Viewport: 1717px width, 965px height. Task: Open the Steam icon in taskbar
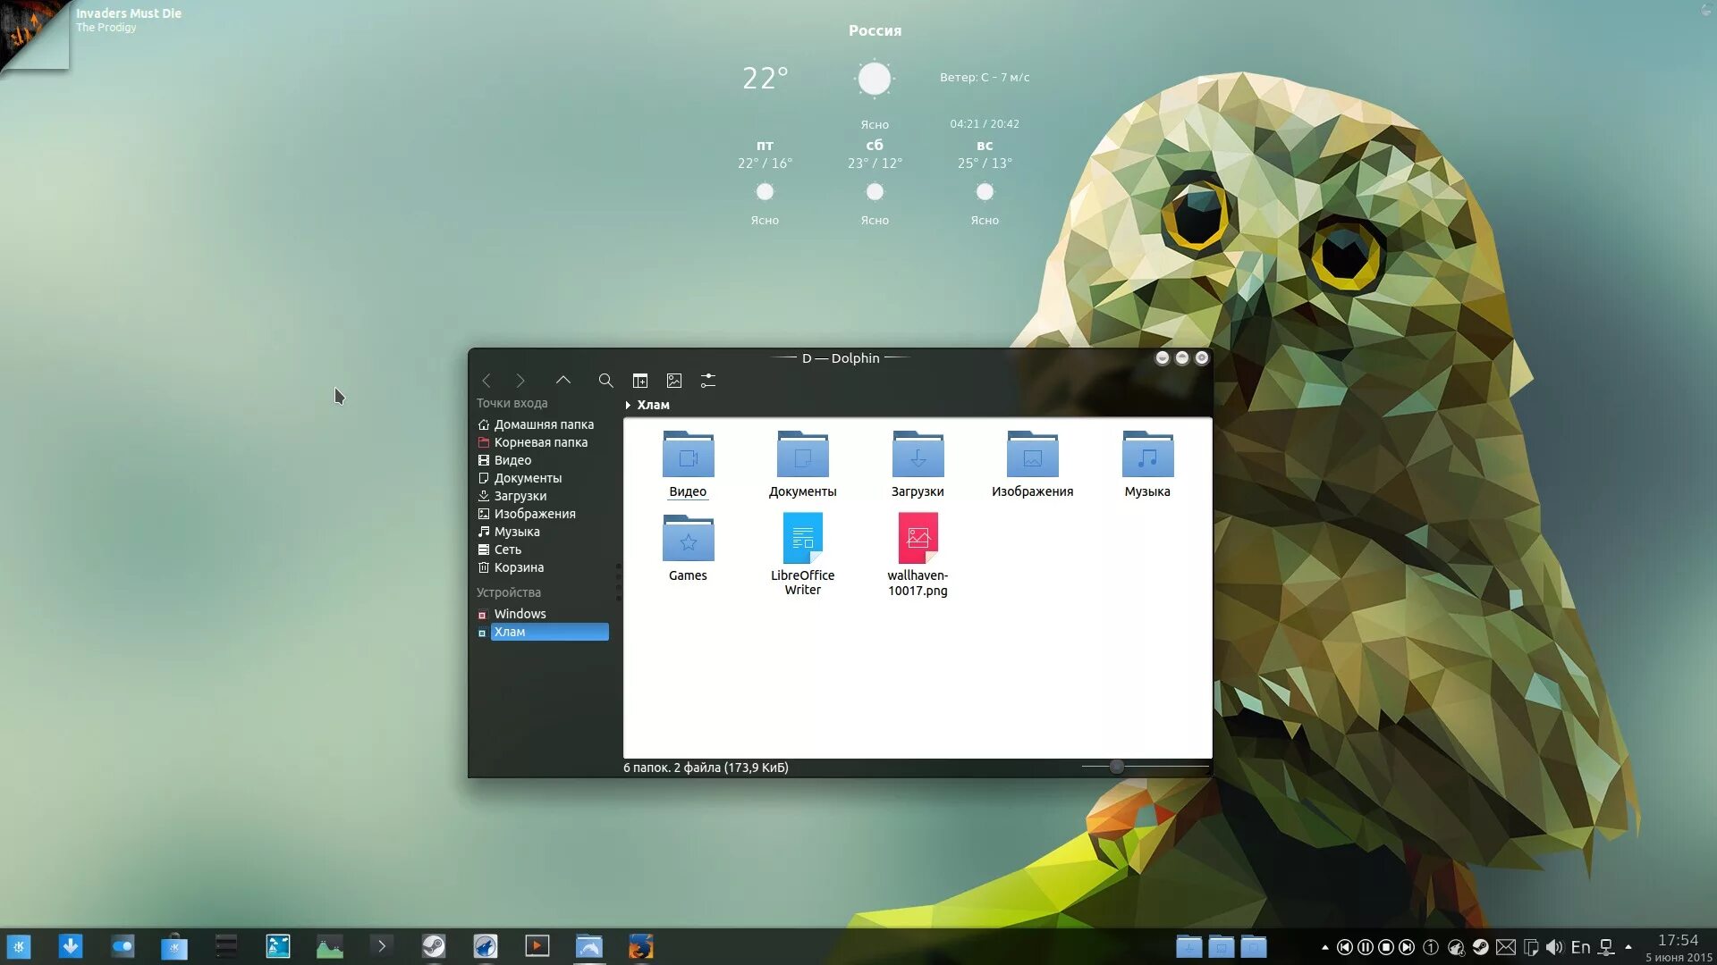[x=434, y=946]
